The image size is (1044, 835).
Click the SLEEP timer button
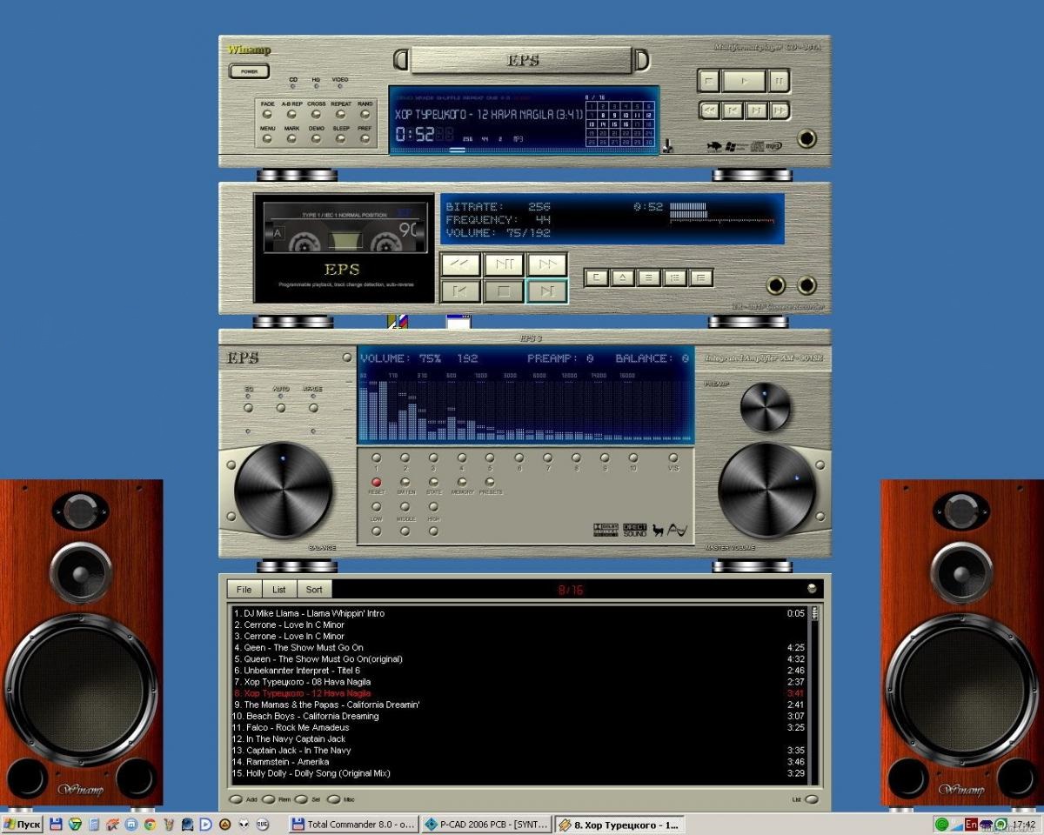tap(340, 138)
